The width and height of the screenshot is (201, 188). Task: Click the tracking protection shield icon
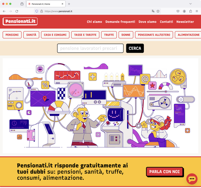coord(37,11)
